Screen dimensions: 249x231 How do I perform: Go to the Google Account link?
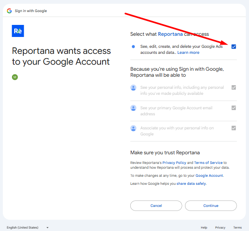click(x=209, y=176)
